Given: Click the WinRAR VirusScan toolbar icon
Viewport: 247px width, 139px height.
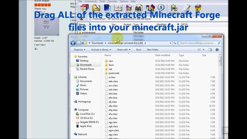Looking at the screenshot, I should tap(174, 8).
